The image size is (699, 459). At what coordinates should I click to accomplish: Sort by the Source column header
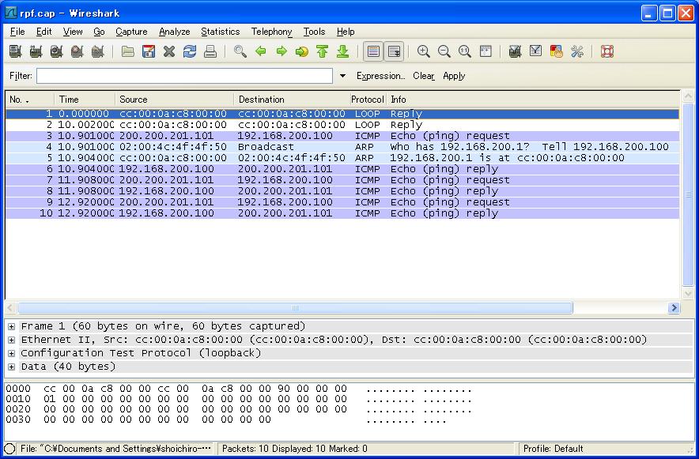coord(174,100)
